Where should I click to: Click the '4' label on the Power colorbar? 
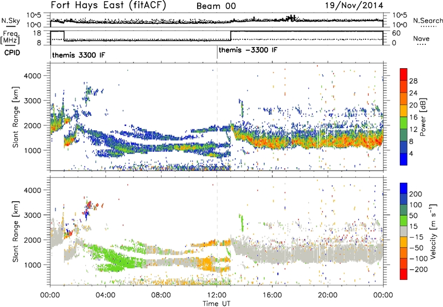tap(411, 153)
